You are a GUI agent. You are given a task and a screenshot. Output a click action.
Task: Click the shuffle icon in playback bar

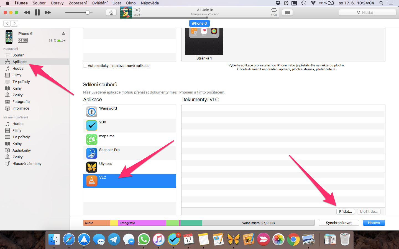click(x=137, y=10)
